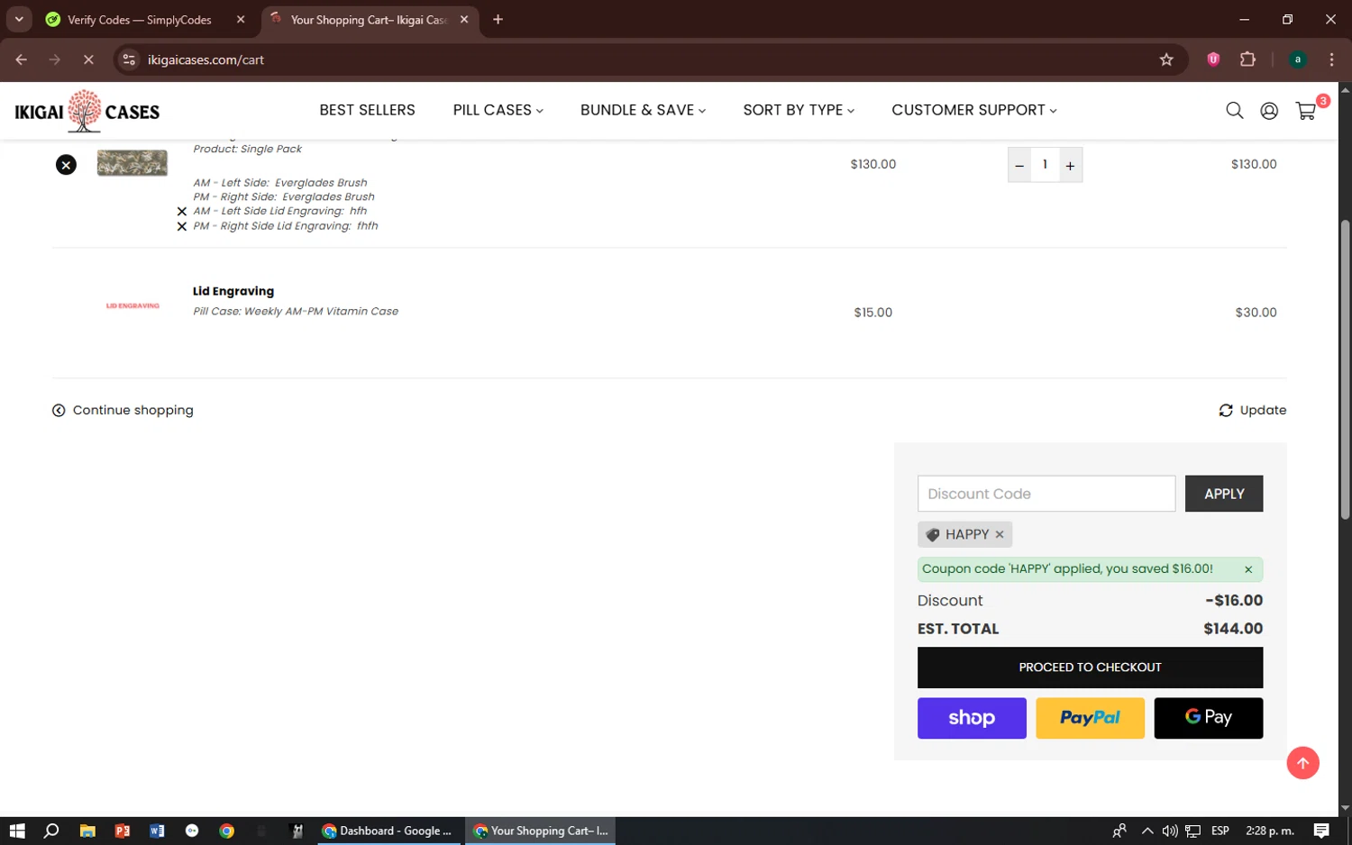The image size is (1352, 845).
Task: Expand the Customer Support dropdown
Action: (974, 110)
